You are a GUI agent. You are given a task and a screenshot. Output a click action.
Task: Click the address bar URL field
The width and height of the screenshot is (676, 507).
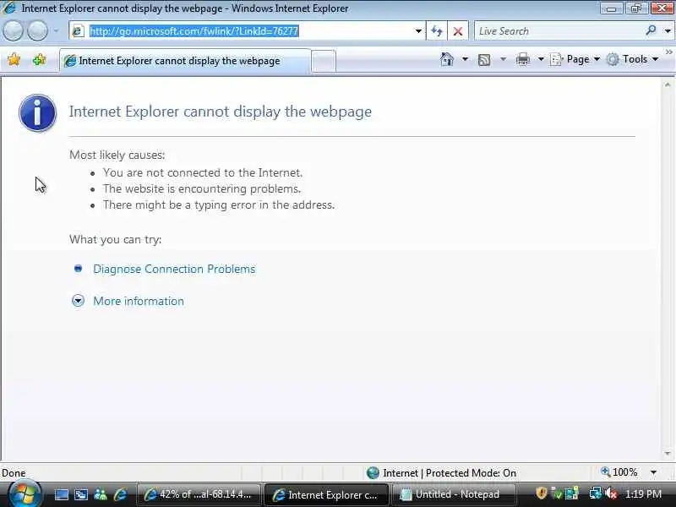247,31
